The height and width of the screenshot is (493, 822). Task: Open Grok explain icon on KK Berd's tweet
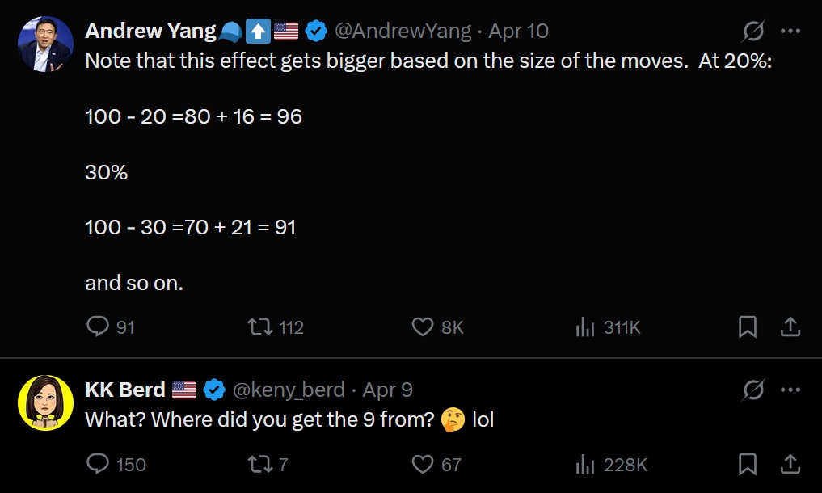coord(753,390)
